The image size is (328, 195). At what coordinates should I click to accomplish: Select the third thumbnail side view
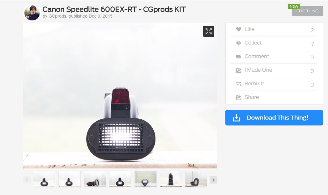pos(95,179)
